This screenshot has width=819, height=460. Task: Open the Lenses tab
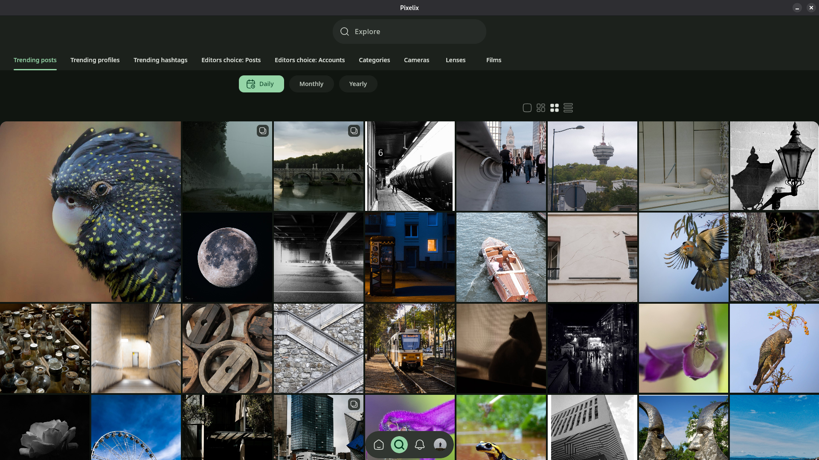point(456,60)
